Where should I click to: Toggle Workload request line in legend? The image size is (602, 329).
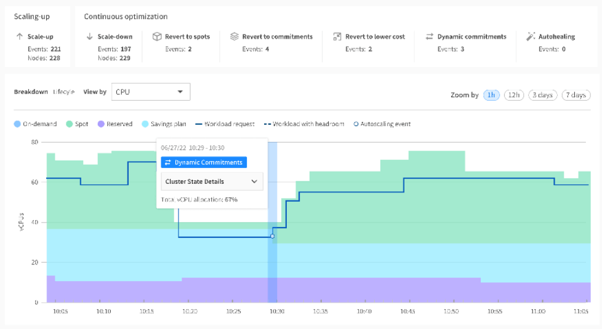[225, 124]
